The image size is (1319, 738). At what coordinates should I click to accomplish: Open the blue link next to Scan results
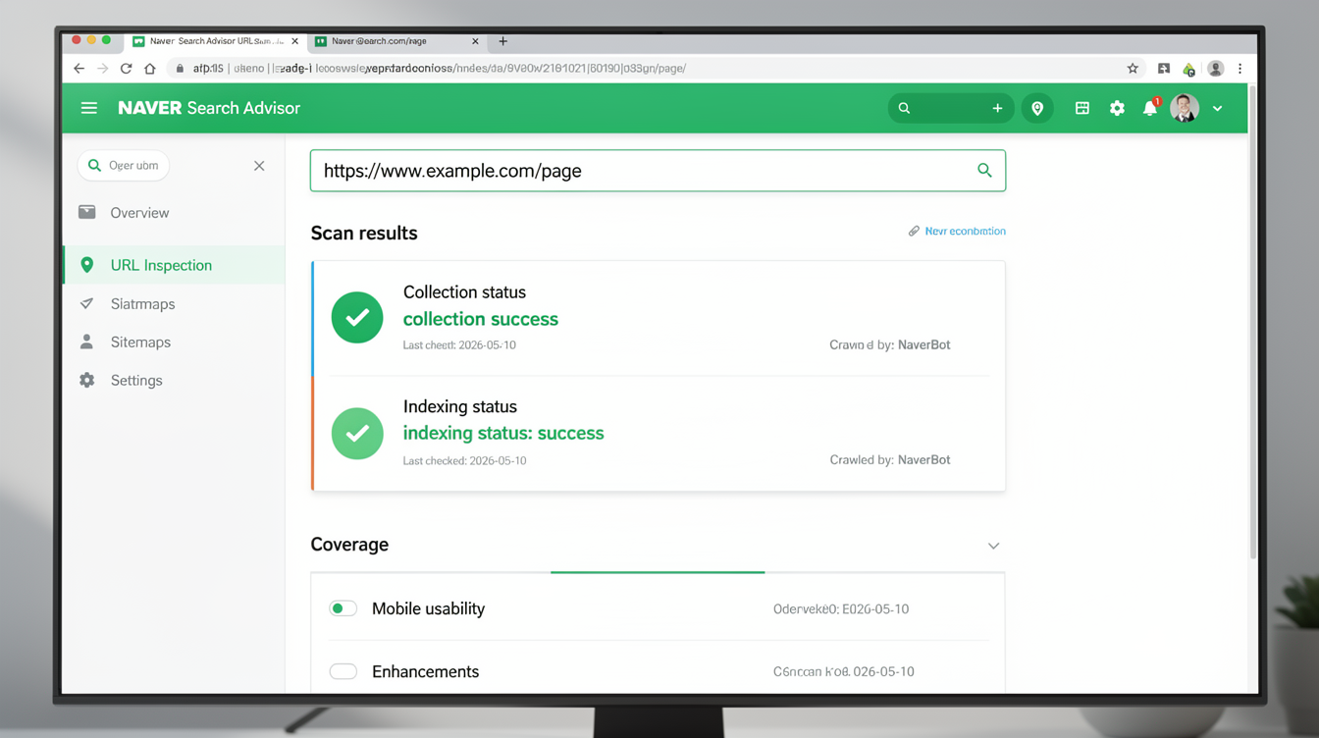coord(966,232)
